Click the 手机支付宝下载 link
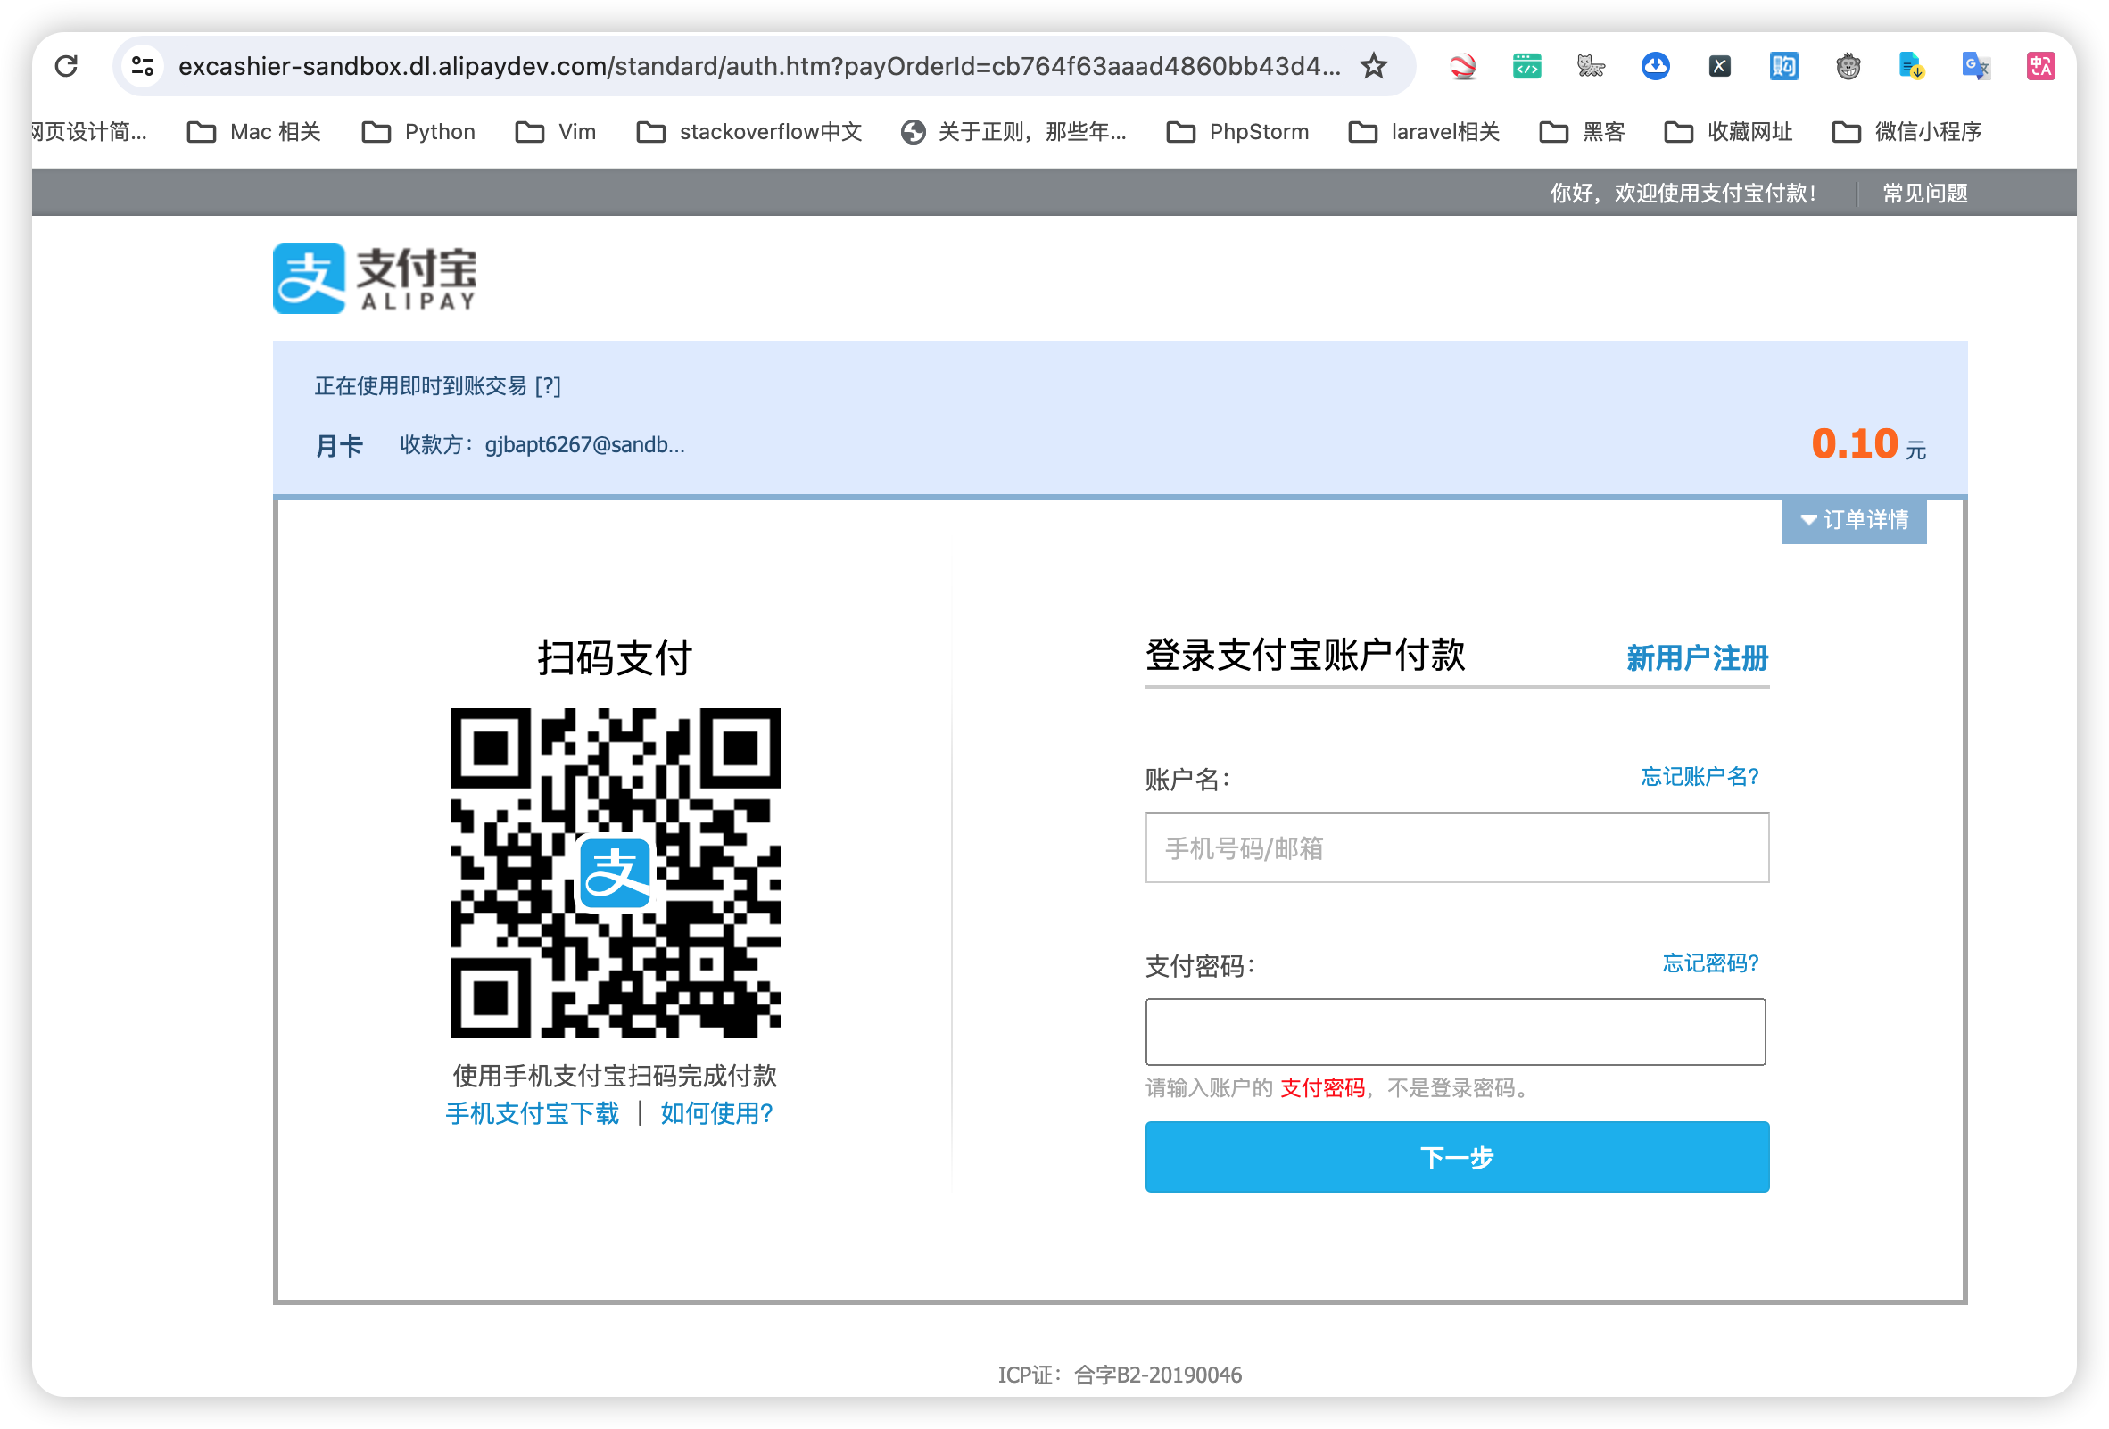The height and width of the screenshot is (1429, 2109). click(x=532, y=1113)
